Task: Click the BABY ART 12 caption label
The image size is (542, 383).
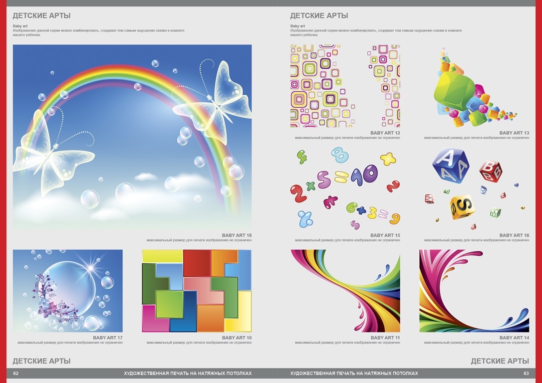Action: pyautogui.click(x=385, y=133)
